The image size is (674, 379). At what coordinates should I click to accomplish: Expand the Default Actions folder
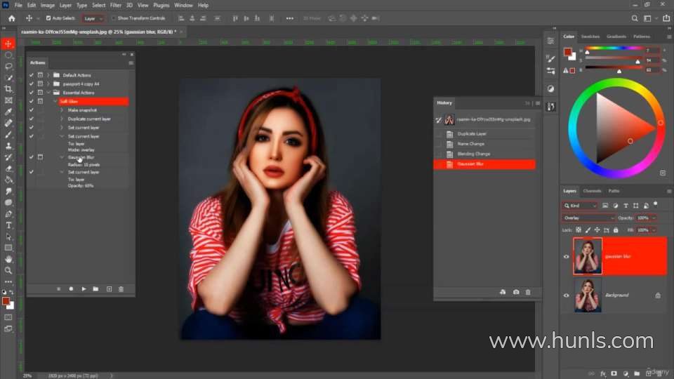point(48,75)
